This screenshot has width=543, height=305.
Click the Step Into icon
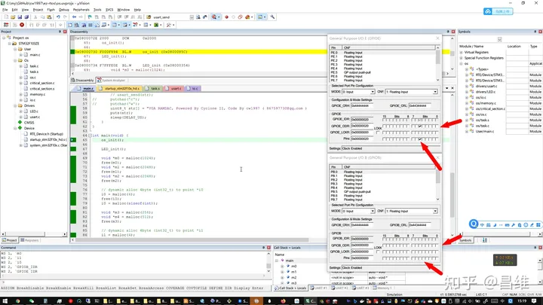coord(31,25)
